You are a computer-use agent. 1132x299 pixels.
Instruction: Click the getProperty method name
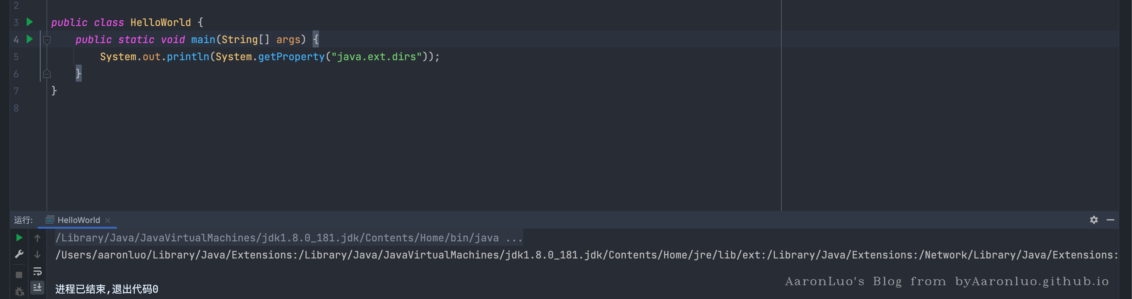[x=291, y=57]
